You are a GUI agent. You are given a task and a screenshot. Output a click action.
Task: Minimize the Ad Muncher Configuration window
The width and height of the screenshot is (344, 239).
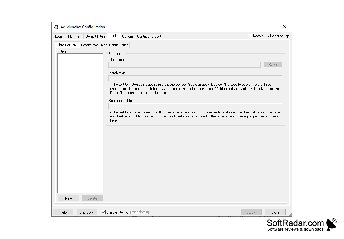point(256,27)
